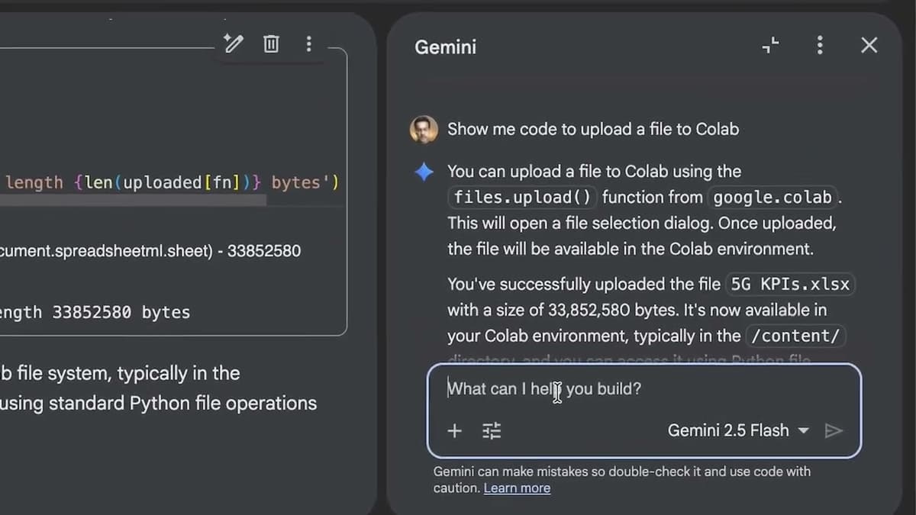Collapse the Gemini panel with the minimize icon
The height and width of the screenshot is (515, 916).
point(770,45)
